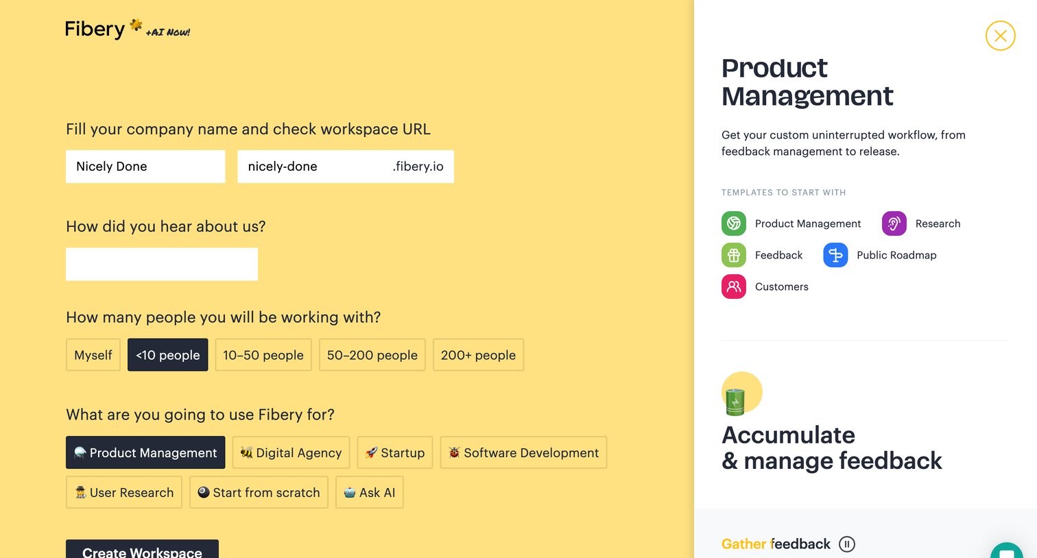
Task: Click the Feedback template label
Action: click(778, 255)
